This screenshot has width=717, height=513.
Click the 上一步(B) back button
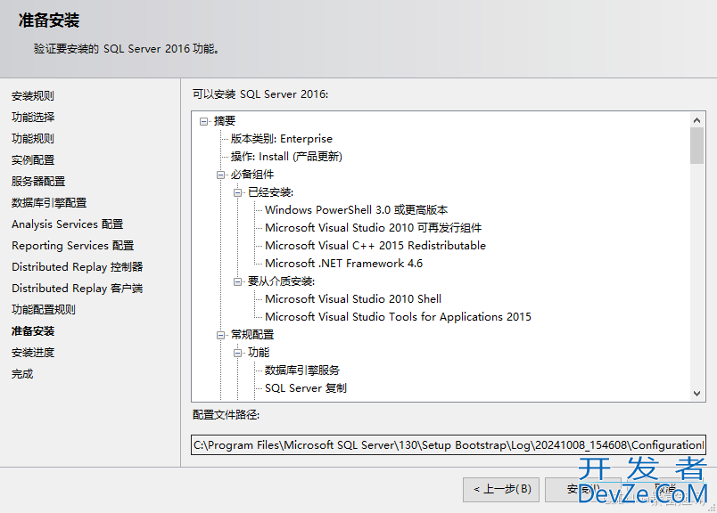click(x=501, y=490)
